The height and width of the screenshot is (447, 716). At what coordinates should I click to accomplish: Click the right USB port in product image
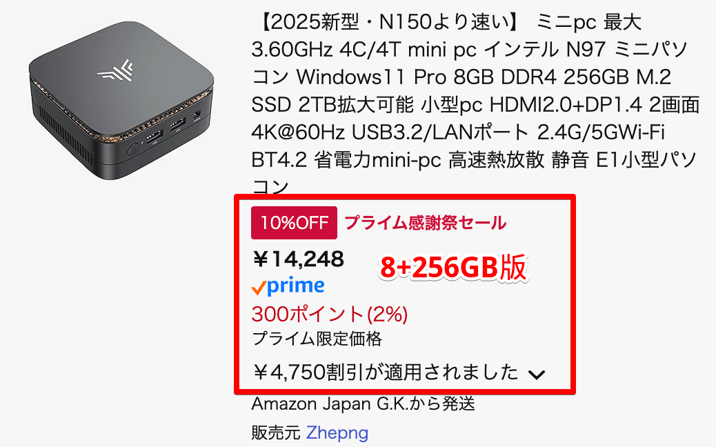coord(178,125)
